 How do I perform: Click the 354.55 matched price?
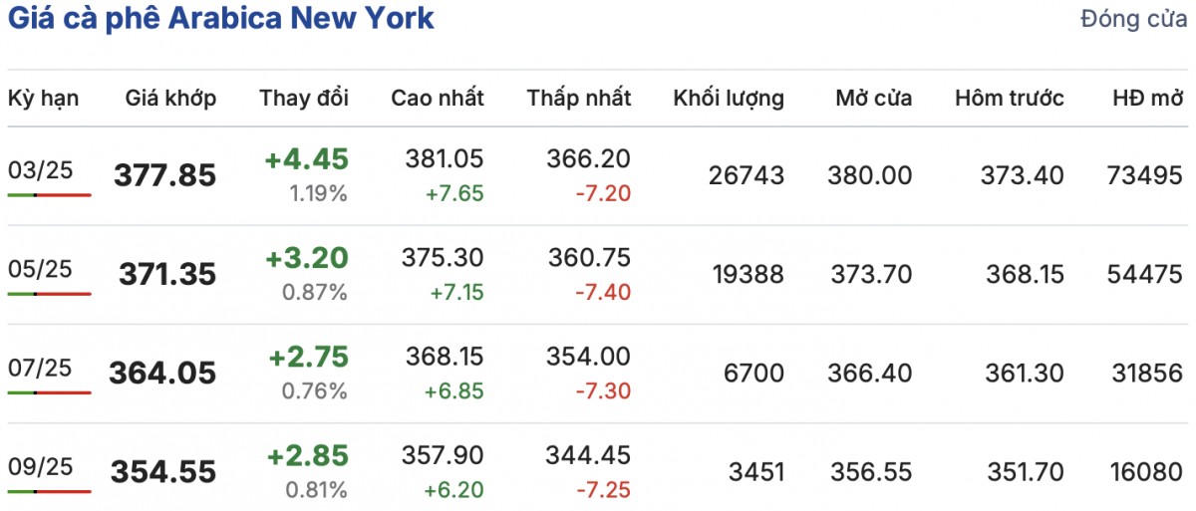point(162,472)
